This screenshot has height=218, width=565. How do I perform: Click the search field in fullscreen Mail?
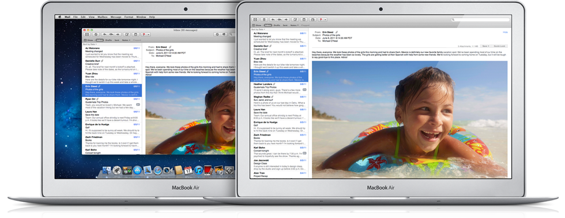tap(481, 20)
